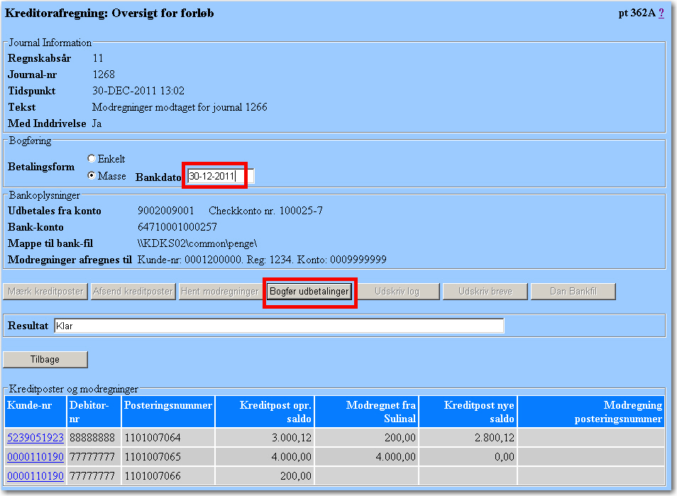
Task: Click debitor number 88888888 cell
Action: (x=94, y=438)
